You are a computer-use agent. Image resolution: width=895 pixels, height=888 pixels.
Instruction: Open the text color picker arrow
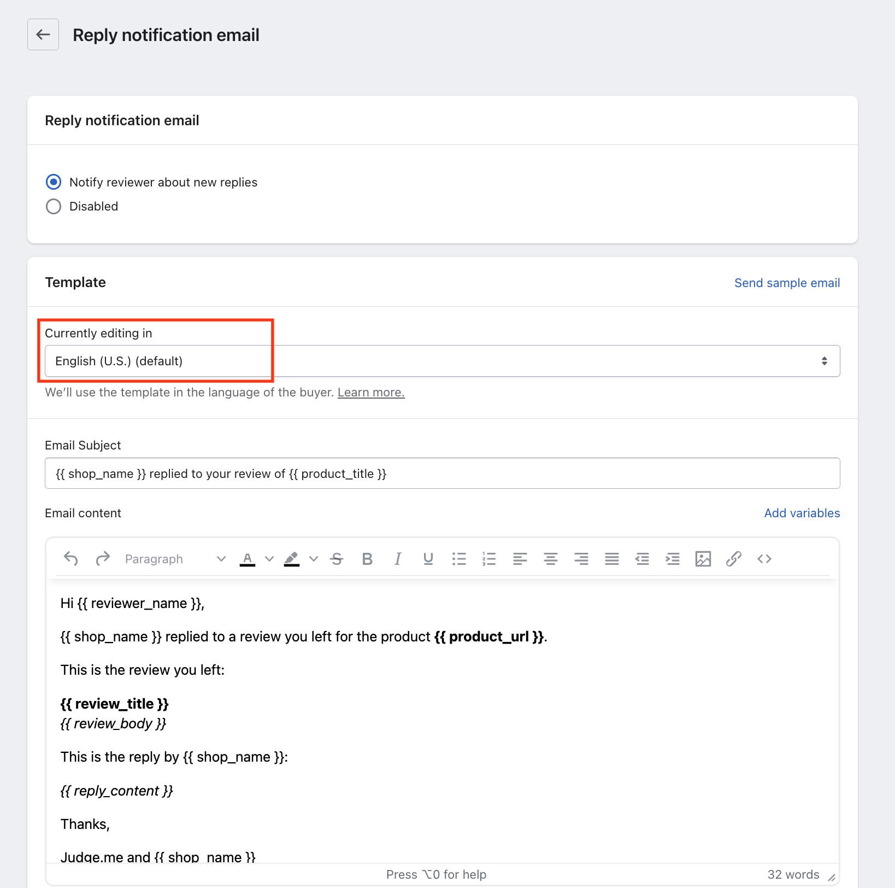[x=269, y=559]
